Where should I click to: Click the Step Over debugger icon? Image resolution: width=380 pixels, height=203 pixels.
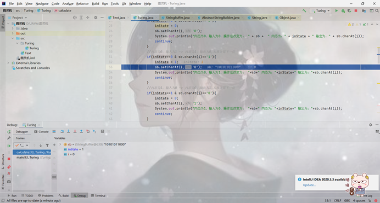point(62,131)
